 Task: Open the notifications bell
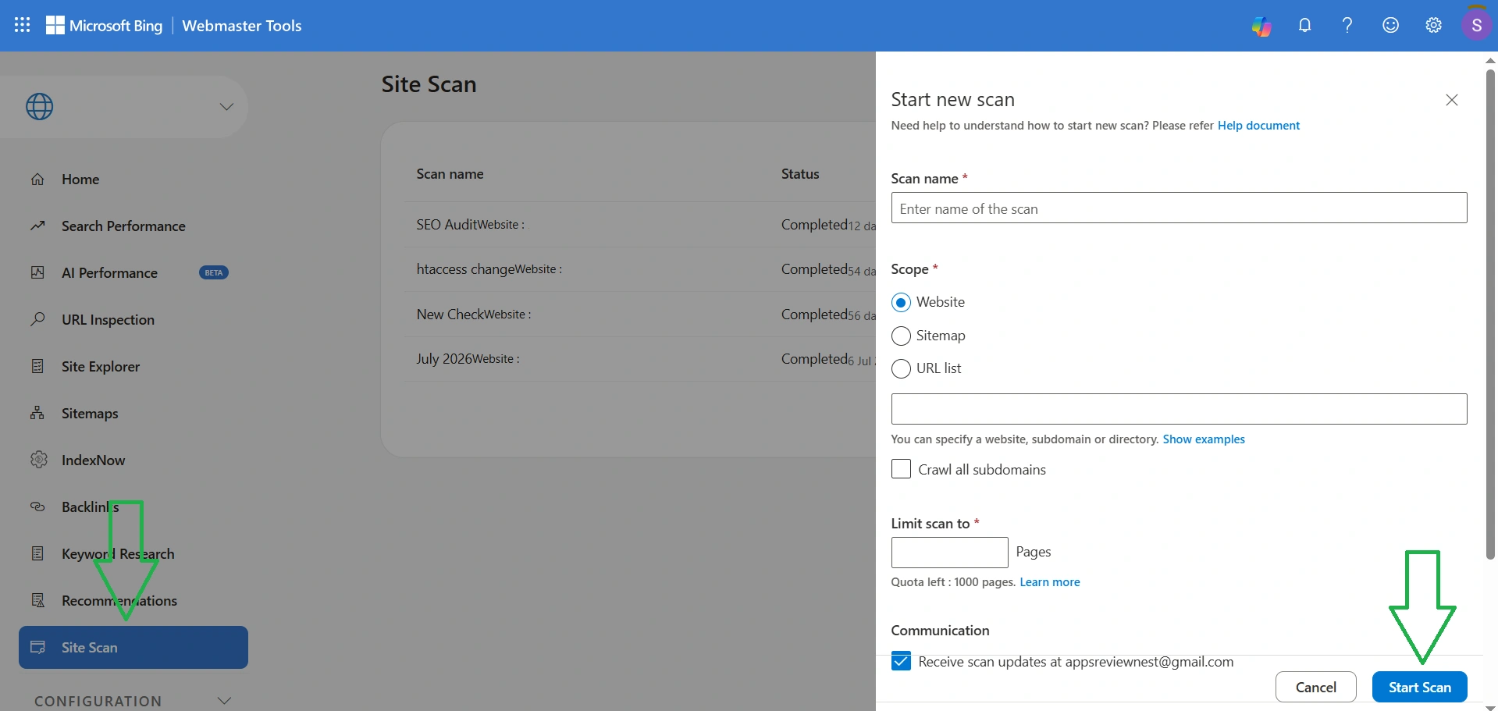(x=1304, y=25)
